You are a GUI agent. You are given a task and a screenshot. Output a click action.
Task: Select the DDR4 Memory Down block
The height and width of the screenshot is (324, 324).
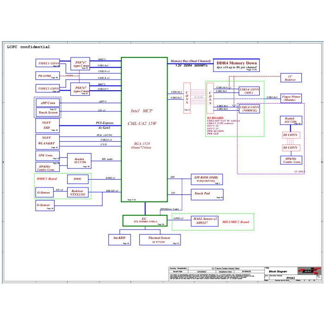(x=237, y=65)
